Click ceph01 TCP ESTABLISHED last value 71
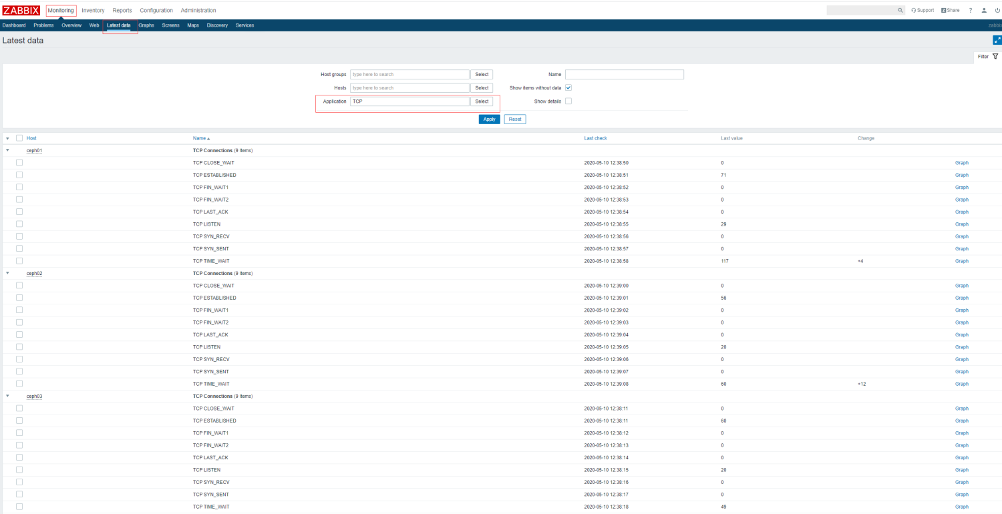The image size is (1002, 514). (723, 175)
